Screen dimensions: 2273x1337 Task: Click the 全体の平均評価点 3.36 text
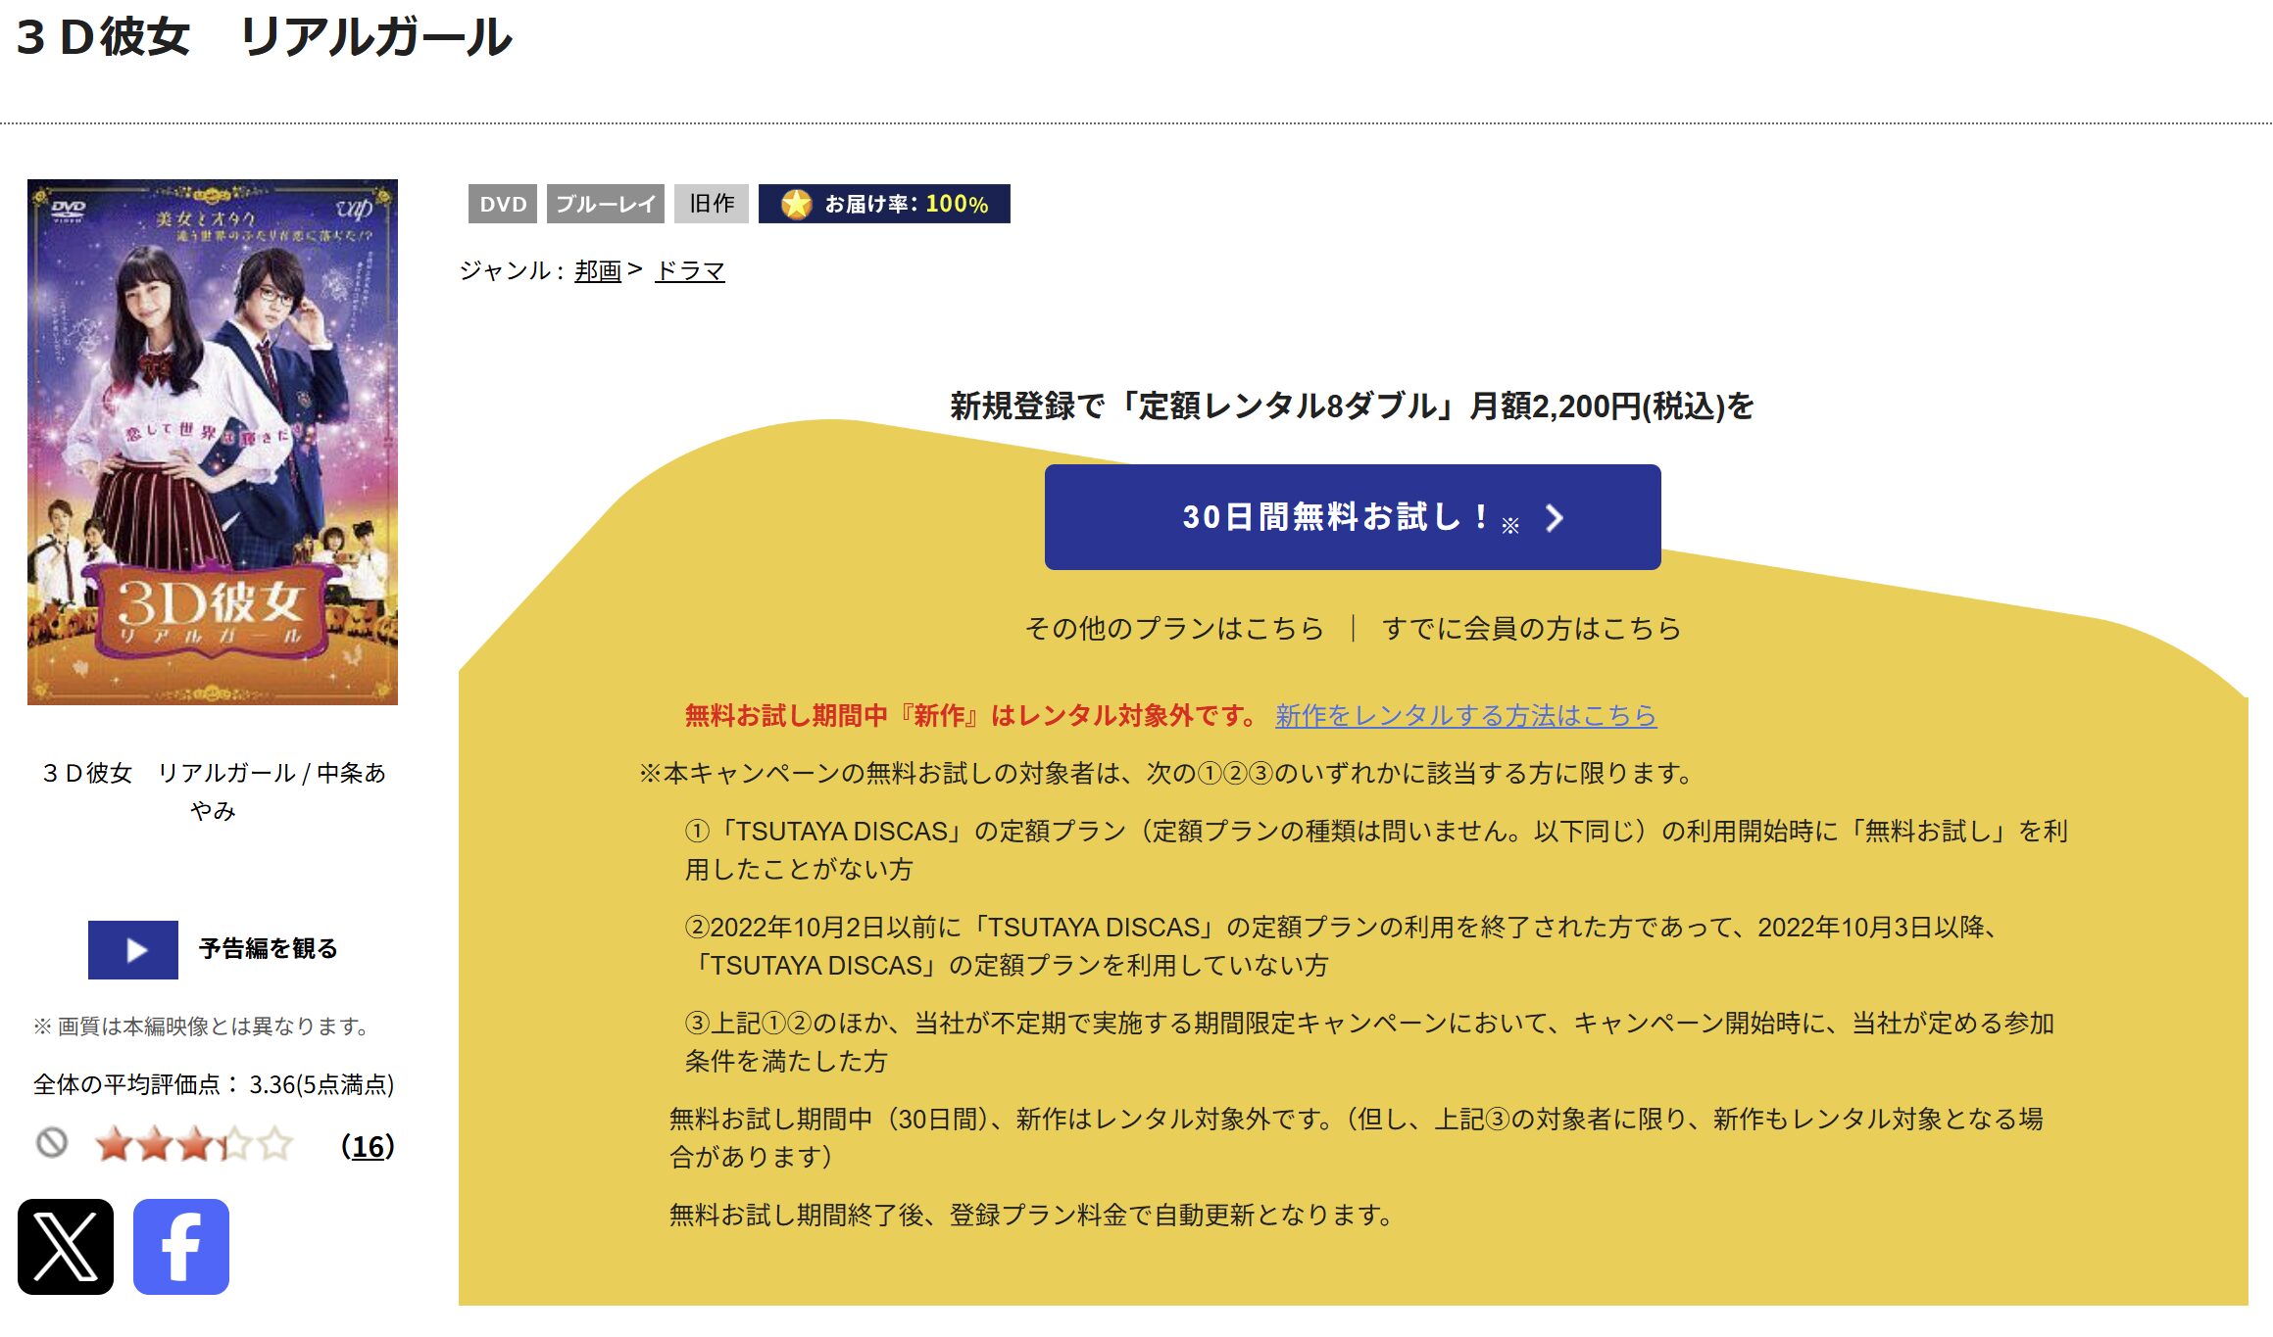point(214,1084)
